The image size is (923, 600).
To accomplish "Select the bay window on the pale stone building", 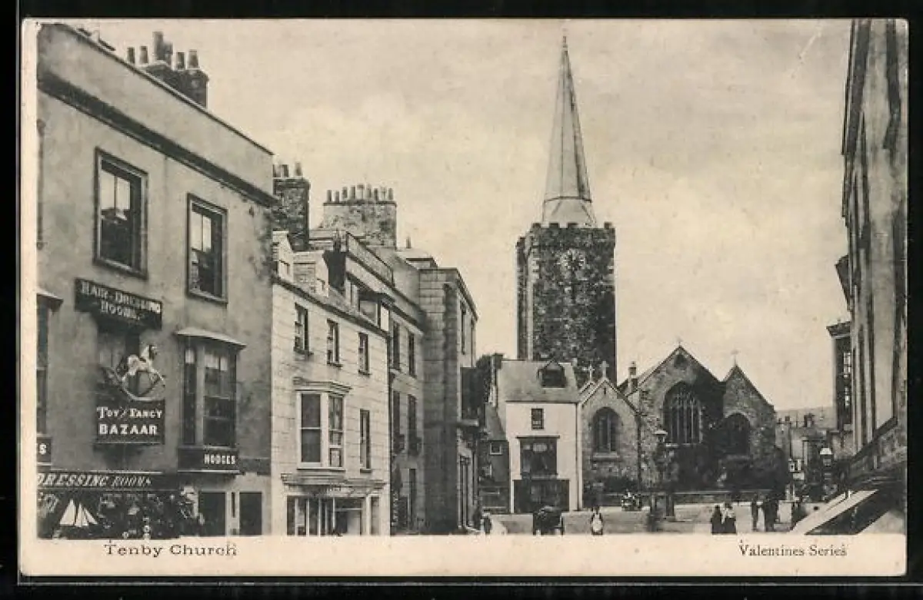I will [322, 428].
